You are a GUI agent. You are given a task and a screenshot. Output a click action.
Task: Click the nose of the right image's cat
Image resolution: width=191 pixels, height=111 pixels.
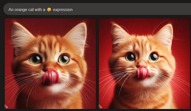pos(141,66)
